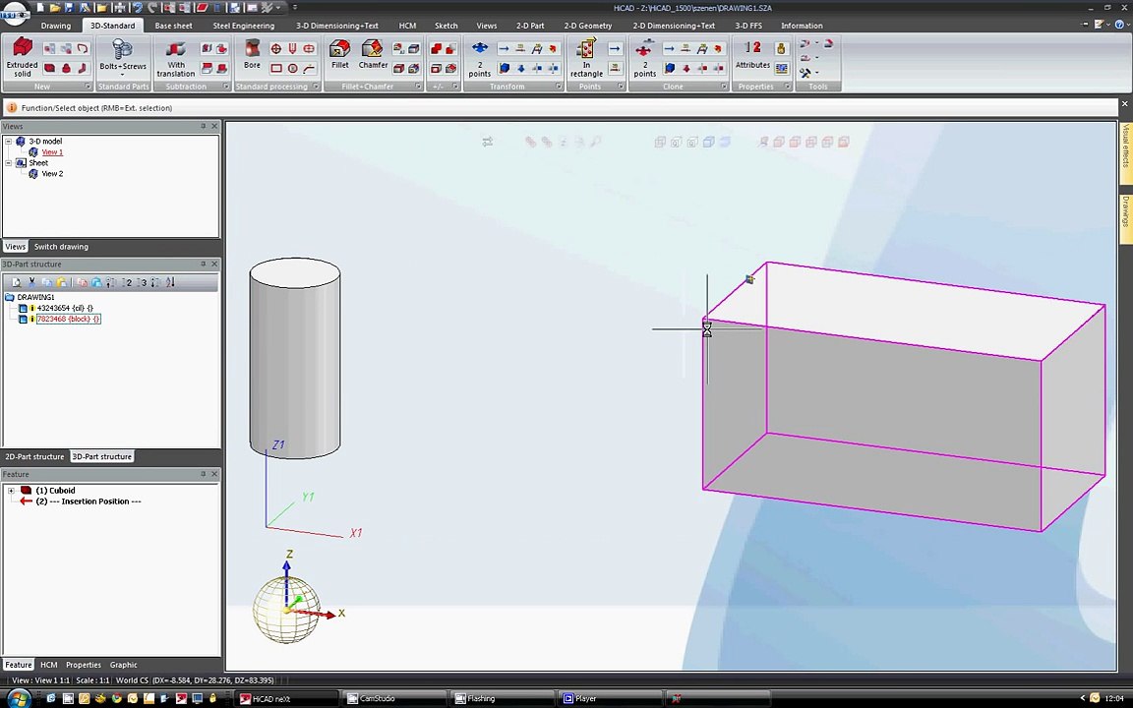Open the Properties tab in bottom panel

[x=83, y=665]
